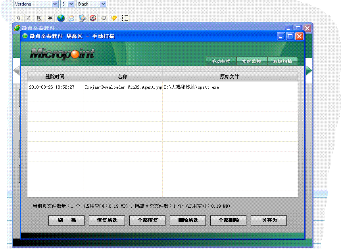Toggle underline formatting in editor toolbar
The width and height of the screenshot is (342, 250).
39,18
